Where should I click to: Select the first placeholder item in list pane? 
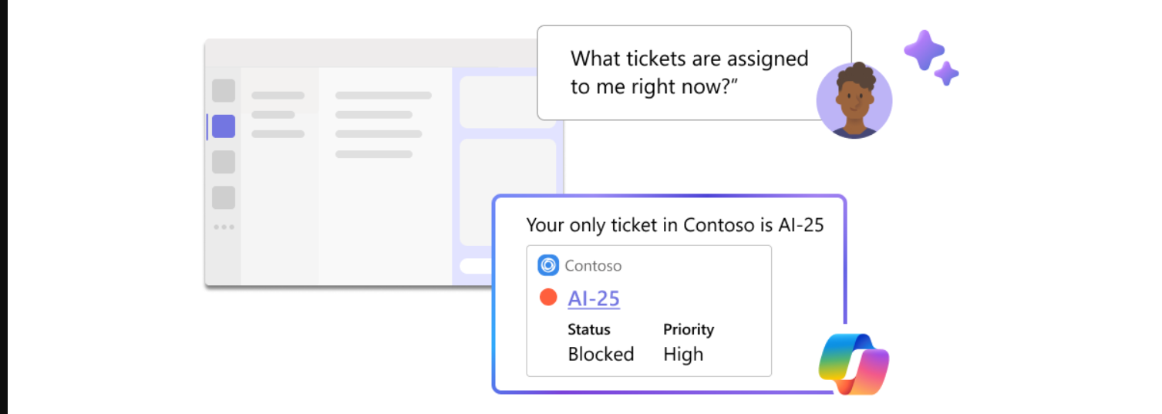click(278, 96)
